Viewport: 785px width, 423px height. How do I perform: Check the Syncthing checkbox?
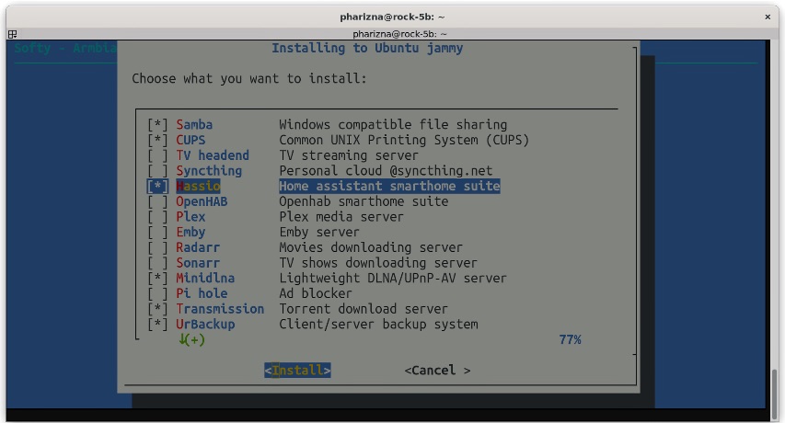click(157, 170)
